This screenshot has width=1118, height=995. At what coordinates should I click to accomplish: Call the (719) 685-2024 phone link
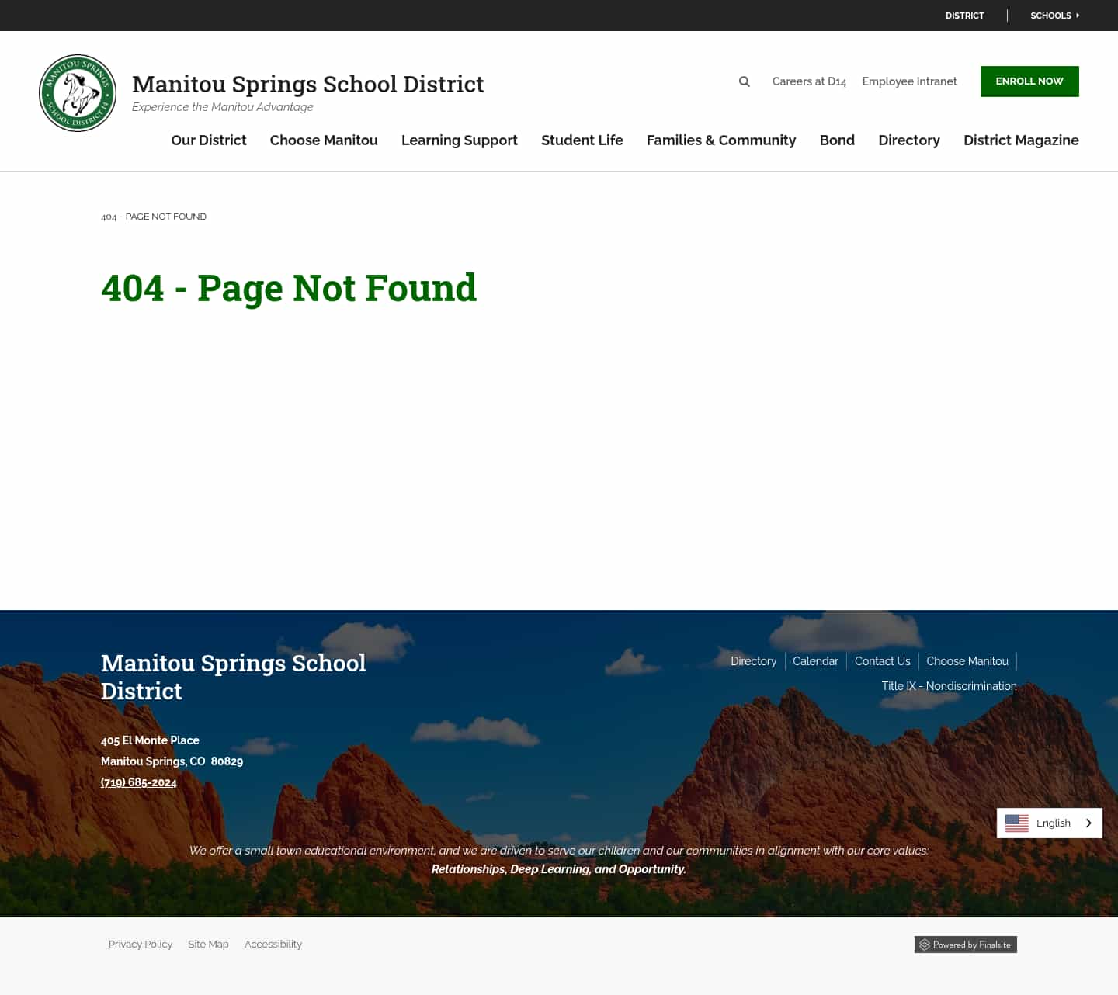click(139, 782)
